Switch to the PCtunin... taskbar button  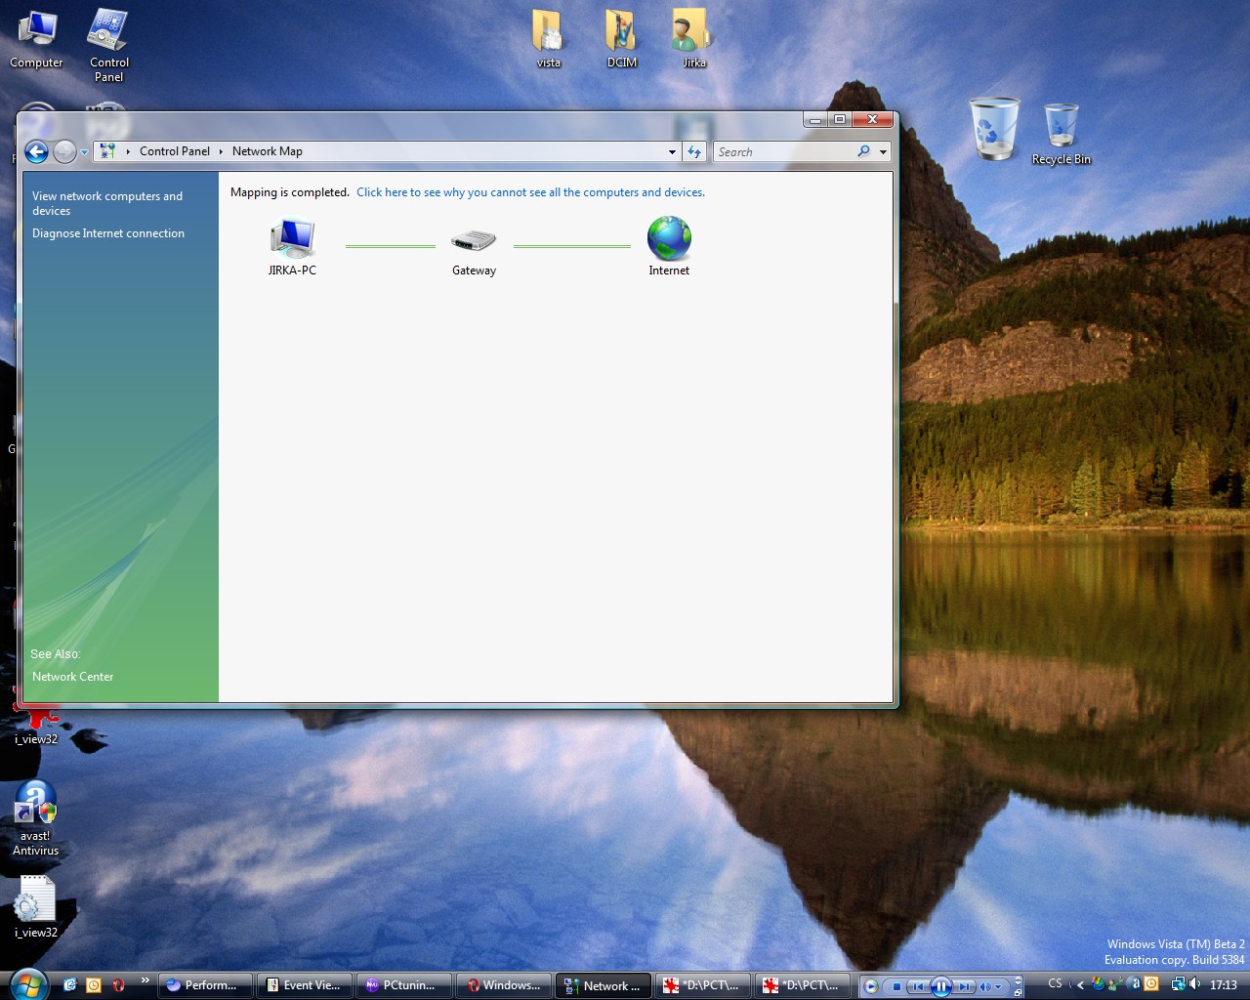(403, 985)
